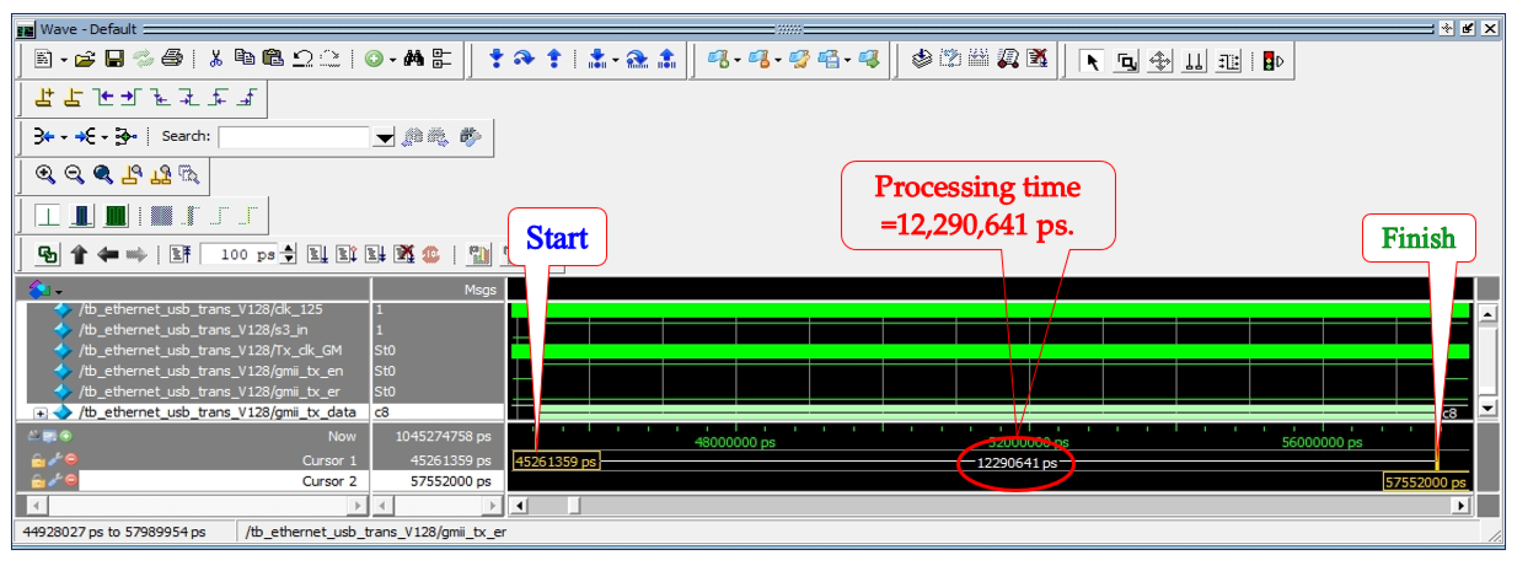Screen dimensions: 1518x565
Task: Open the Search field dropdown arrow
Action: coord(384,138)
